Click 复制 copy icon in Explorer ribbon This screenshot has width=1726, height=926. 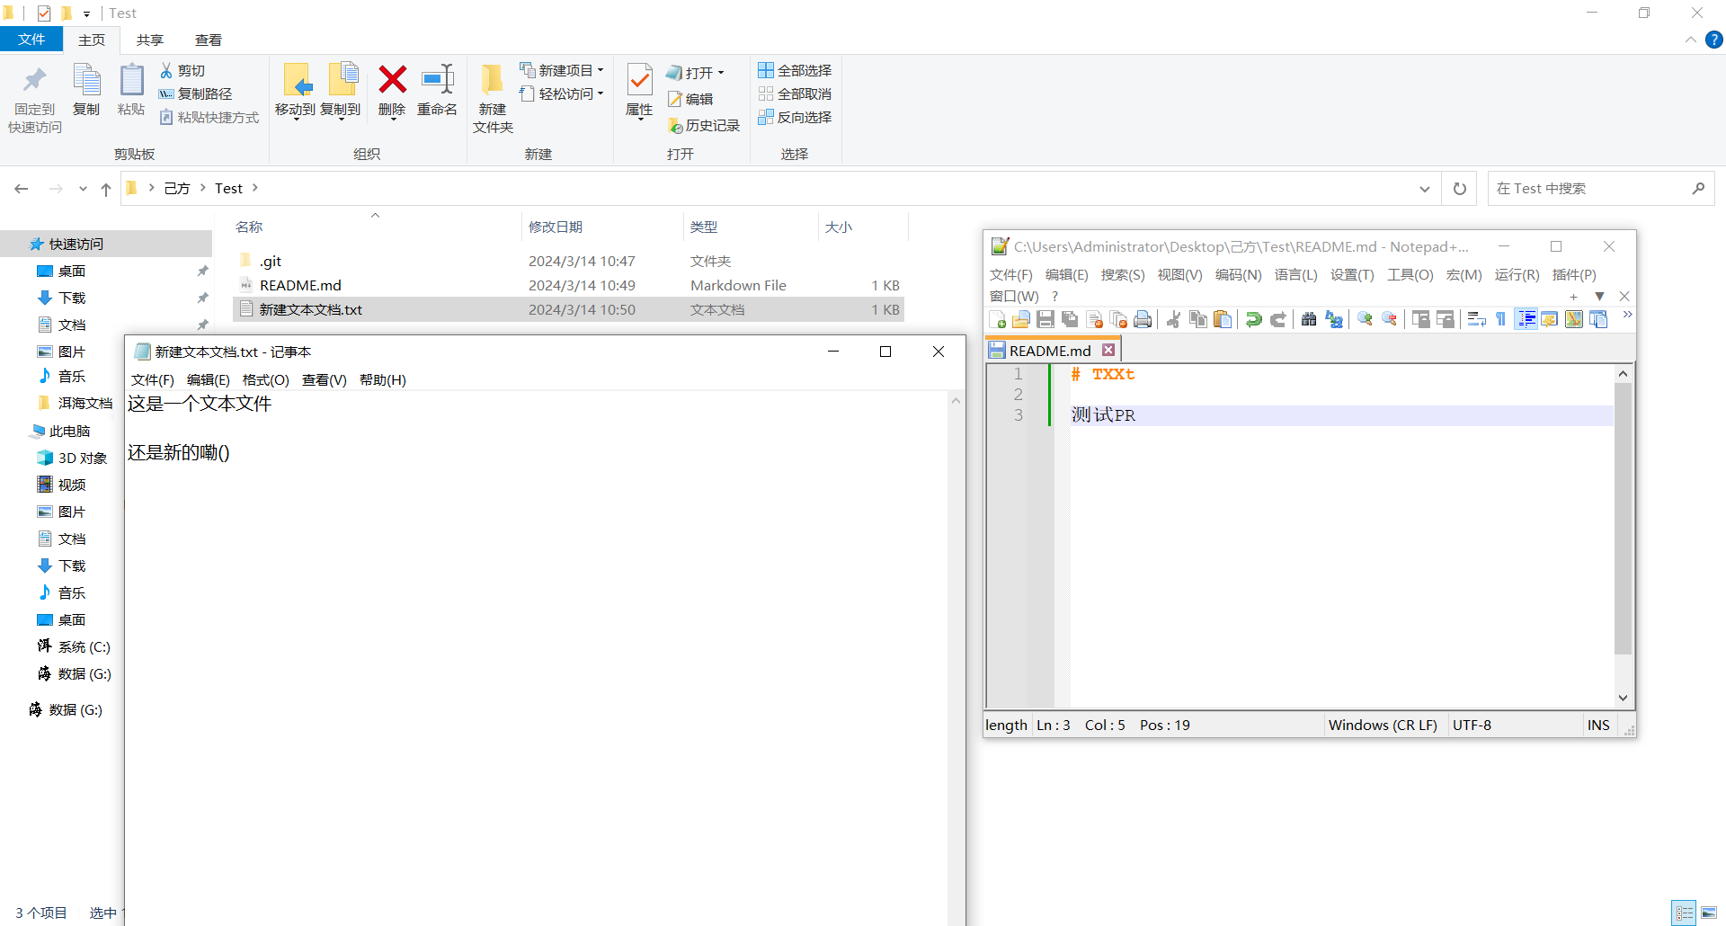(86, 80)
